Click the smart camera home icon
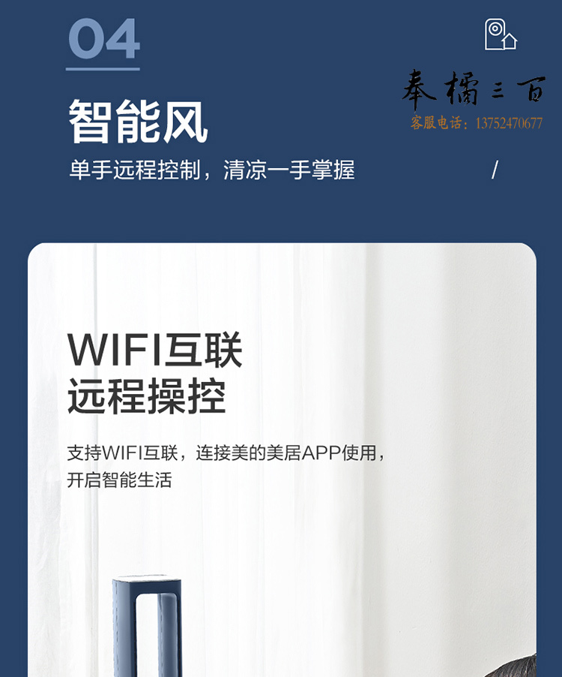Viewport: 562px width, 677px height. pos(501,35)
